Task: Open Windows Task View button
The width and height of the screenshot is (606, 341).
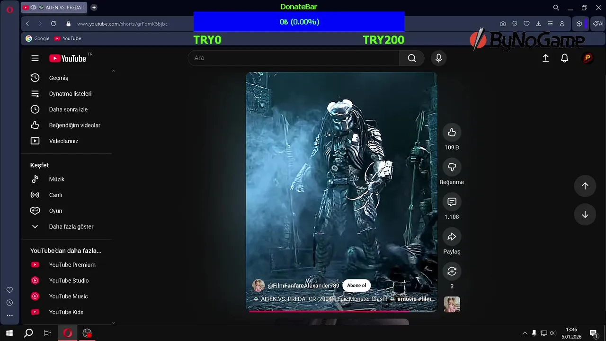Action: tap(47, 333)
